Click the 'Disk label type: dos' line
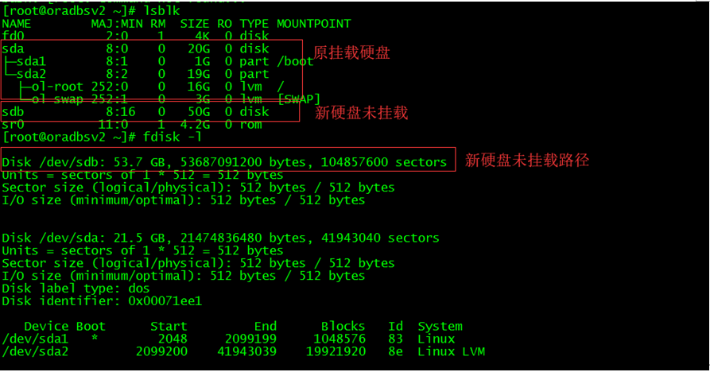 coord(76,289)
